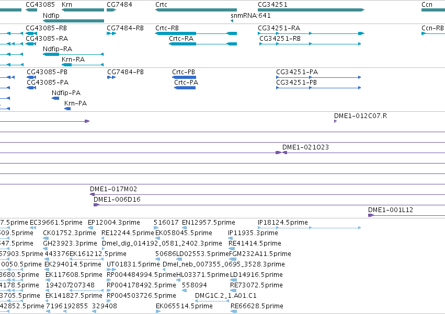The width and height of the screenshot is (445, 314).
Task: Click EST IP18124.5prime label
Action: pos(283,223)
